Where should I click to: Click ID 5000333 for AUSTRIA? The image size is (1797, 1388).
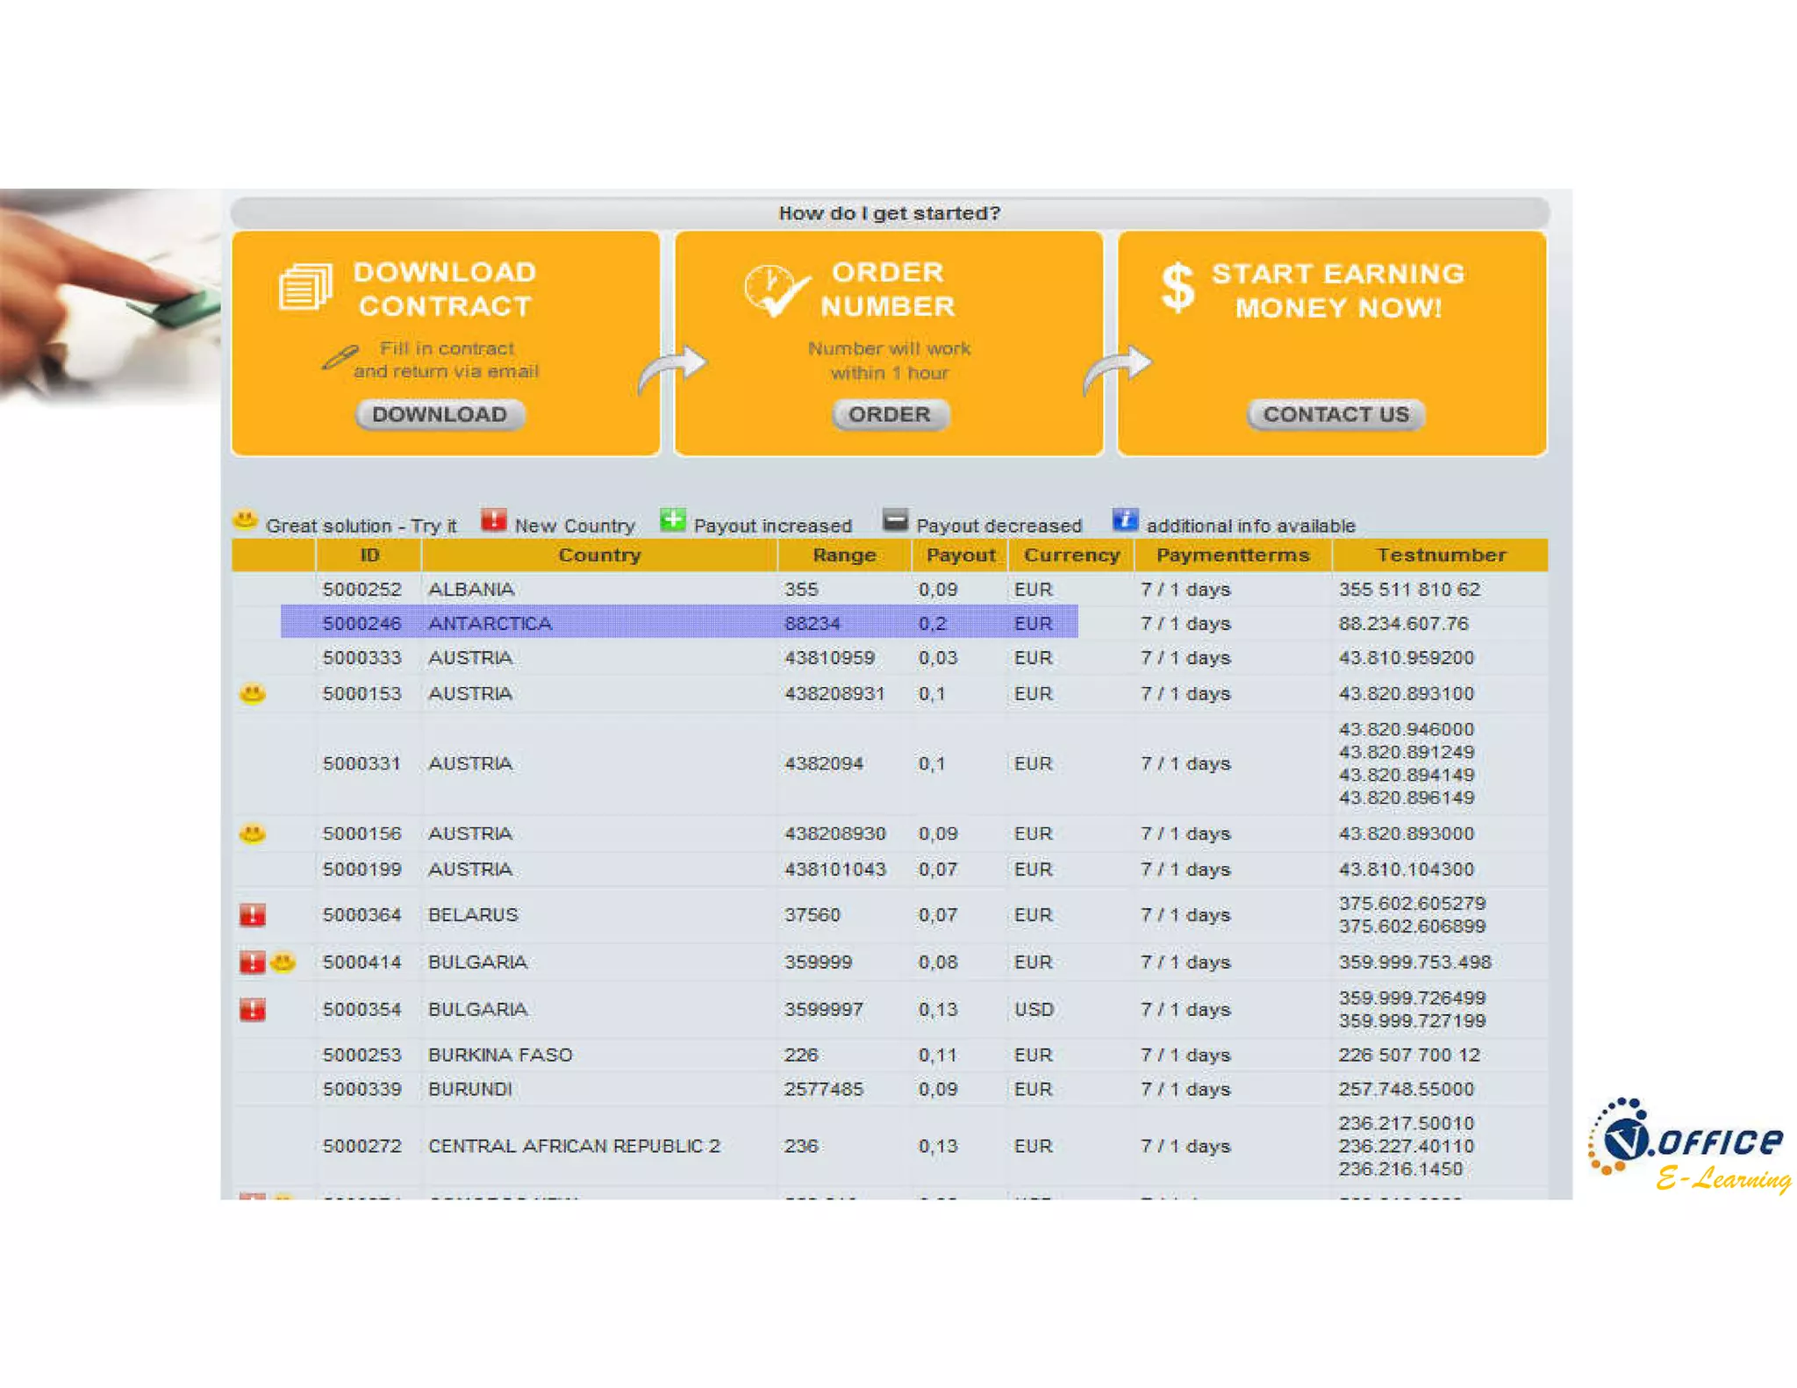[x=362, y=658]
